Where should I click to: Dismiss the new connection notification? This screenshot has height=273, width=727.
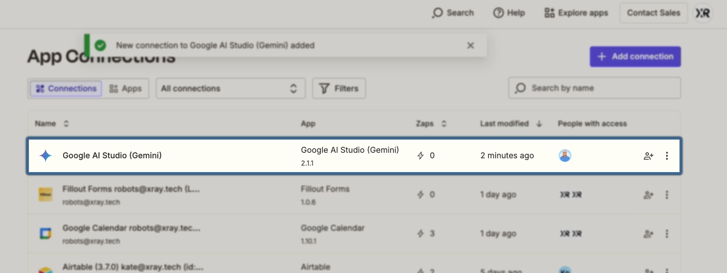[x=470, y=45]
